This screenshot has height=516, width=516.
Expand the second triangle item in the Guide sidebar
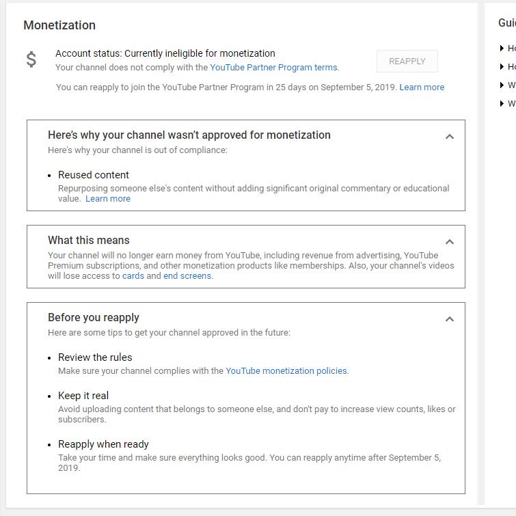pos(502,67)
